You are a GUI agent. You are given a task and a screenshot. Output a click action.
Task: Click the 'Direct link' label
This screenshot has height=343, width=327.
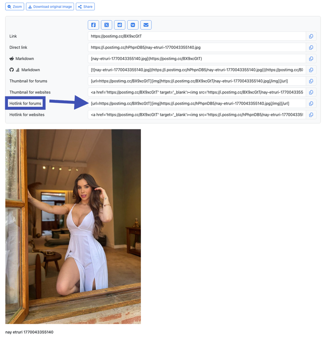[x=18, y=48]
